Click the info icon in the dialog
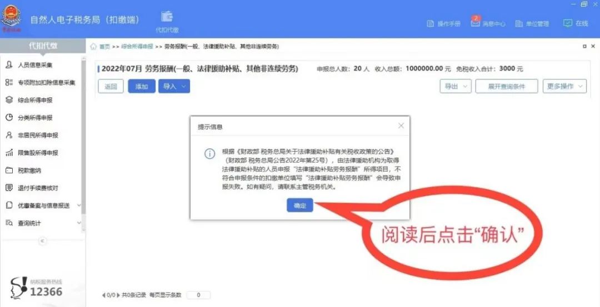Viewport: 600px width, 307px height. pyautogui.click(x=209, y=154)
